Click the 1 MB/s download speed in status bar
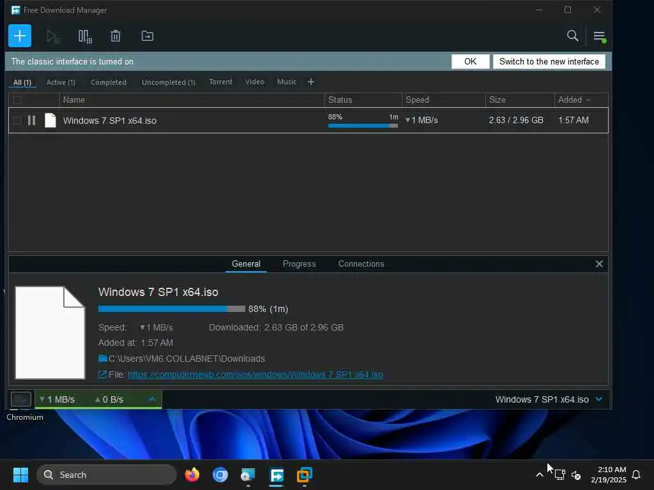Image resolution: width=654 pixels, height=490 pixels. click(57, 399)
